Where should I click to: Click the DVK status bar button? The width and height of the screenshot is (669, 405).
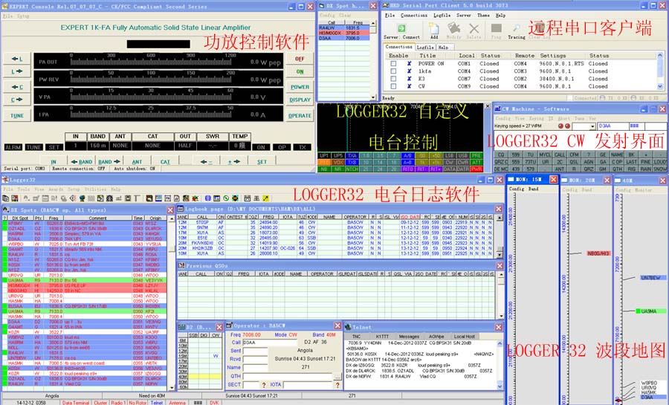(x=214, y=403)
